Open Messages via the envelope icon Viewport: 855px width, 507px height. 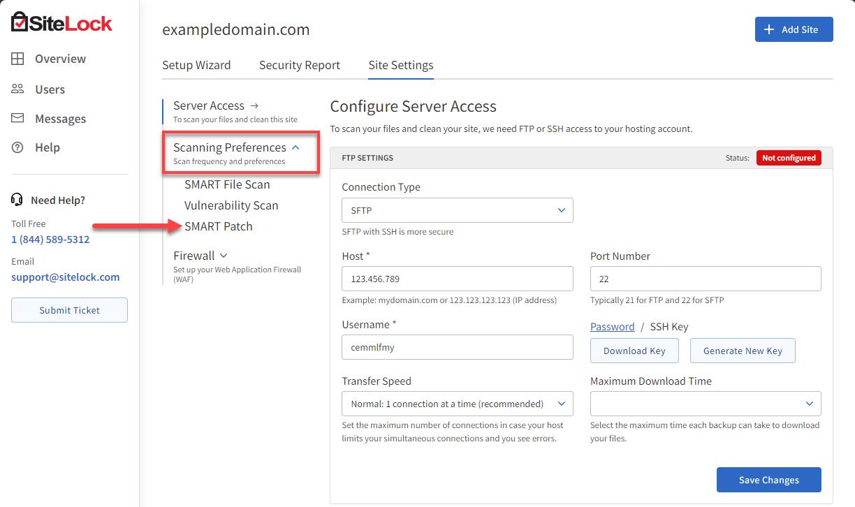18,118
